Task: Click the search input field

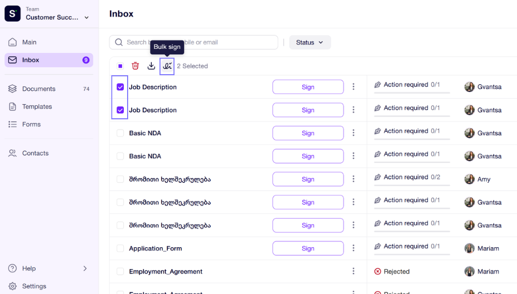Action: click(193, 42)
